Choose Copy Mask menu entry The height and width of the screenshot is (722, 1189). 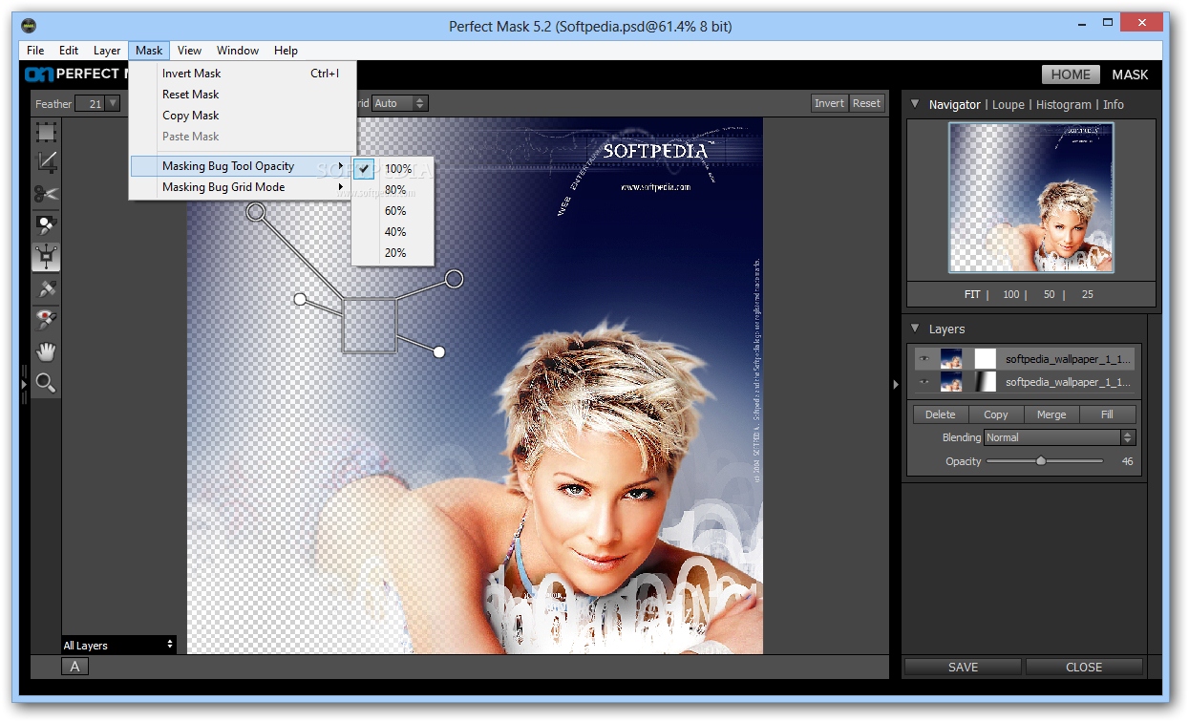(x=241, y=116)
